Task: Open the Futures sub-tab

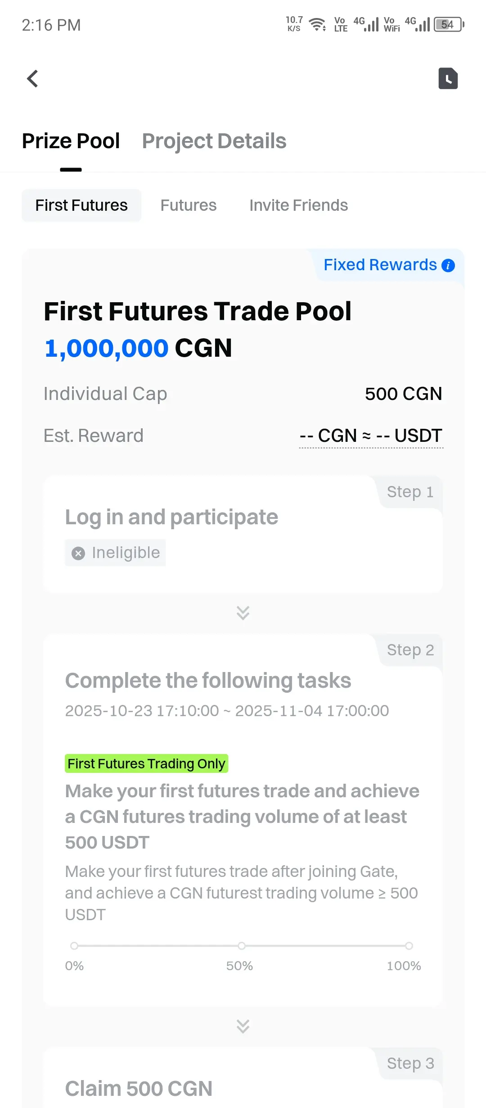Action: tap(189, 205)
